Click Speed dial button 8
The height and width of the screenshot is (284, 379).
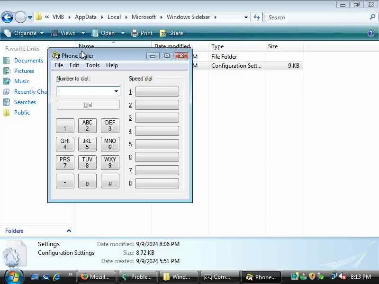tap(157, 183)
